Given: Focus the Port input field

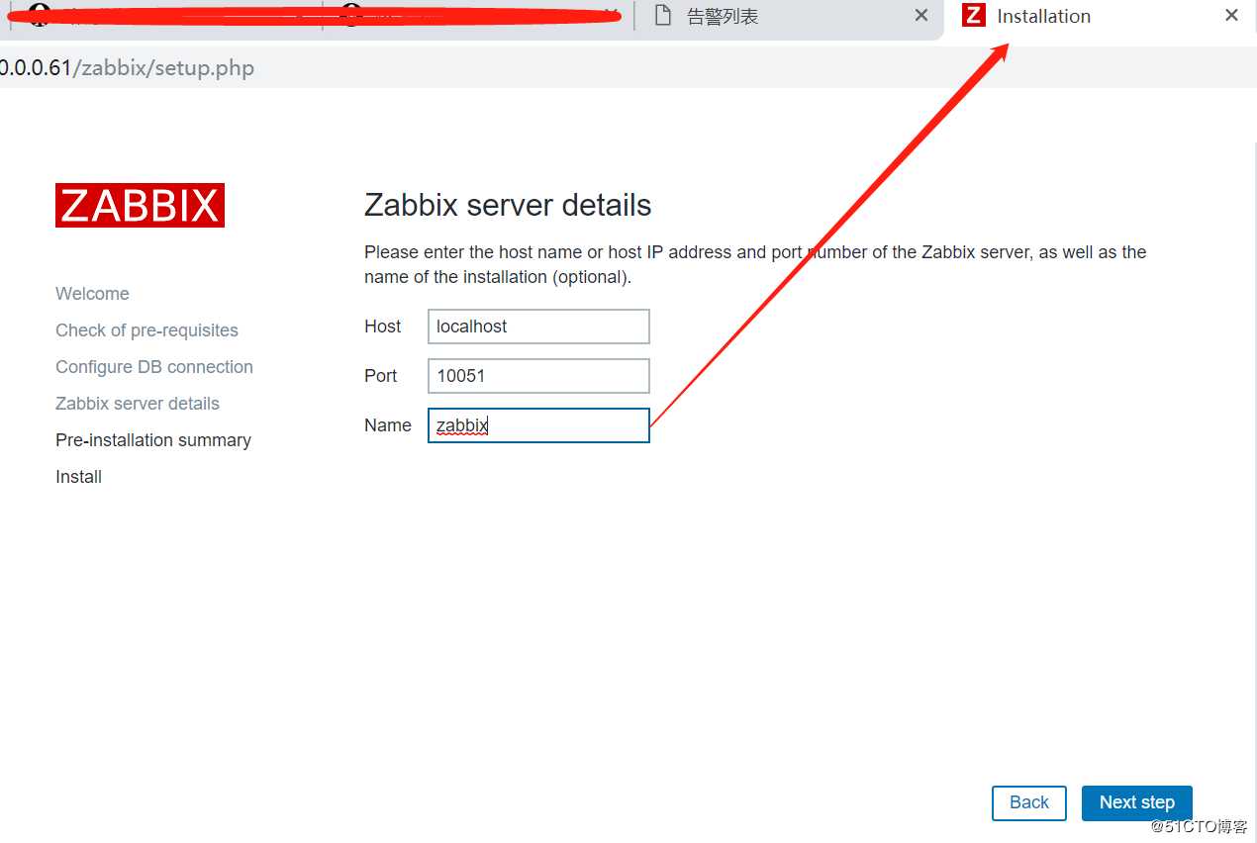Looking at the screenshot, I should 538,376.
